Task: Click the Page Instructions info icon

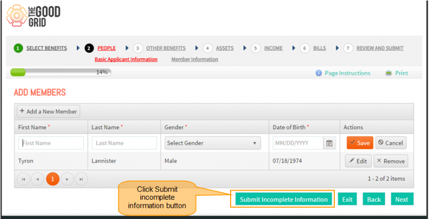Action: click(318, 73)
